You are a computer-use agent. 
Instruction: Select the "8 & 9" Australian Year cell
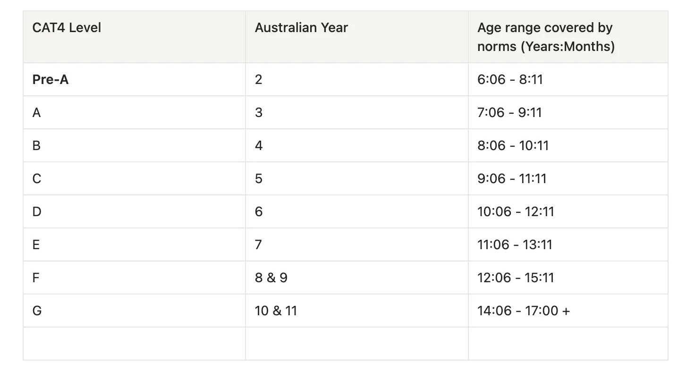pyautogui.click(x=271, y=277)
